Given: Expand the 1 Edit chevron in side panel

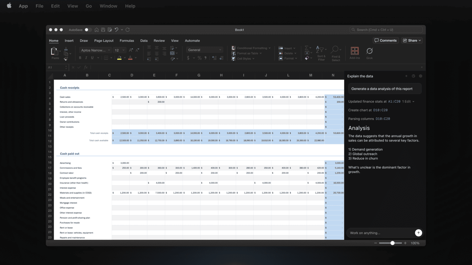Looking at the screenshot, I should point(413,101).
